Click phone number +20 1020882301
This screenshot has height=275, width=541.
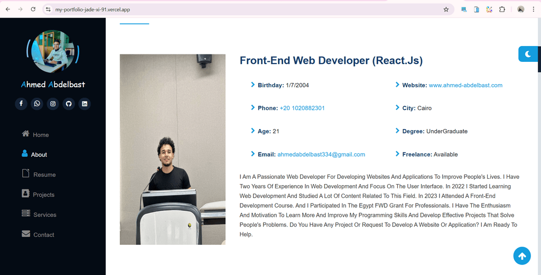pyautogui.click(x=302, y=108)
